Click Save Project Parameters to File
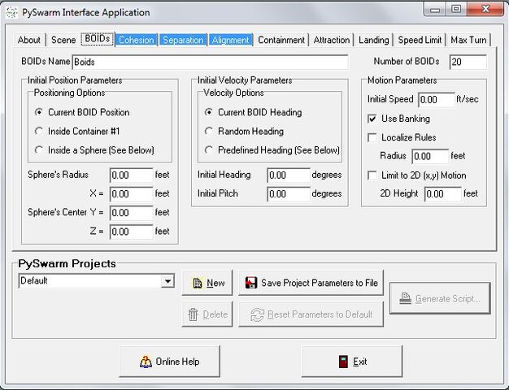509x390 pixels. (311, 283)
